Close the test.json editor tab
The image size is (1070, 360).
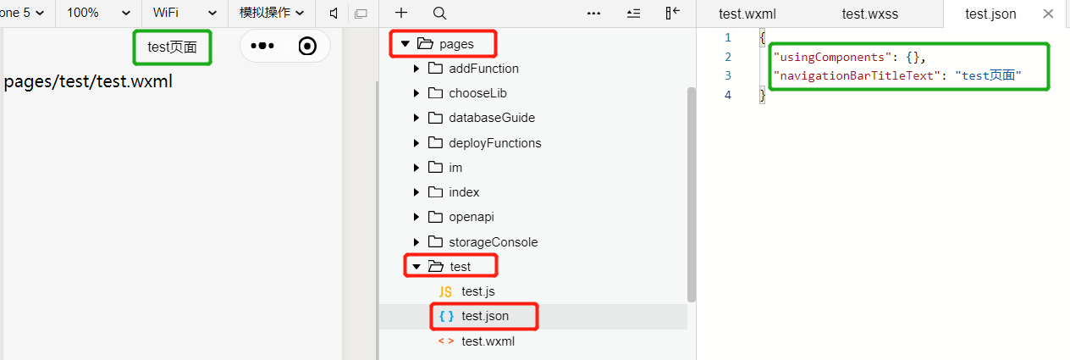click(1048, 14)
